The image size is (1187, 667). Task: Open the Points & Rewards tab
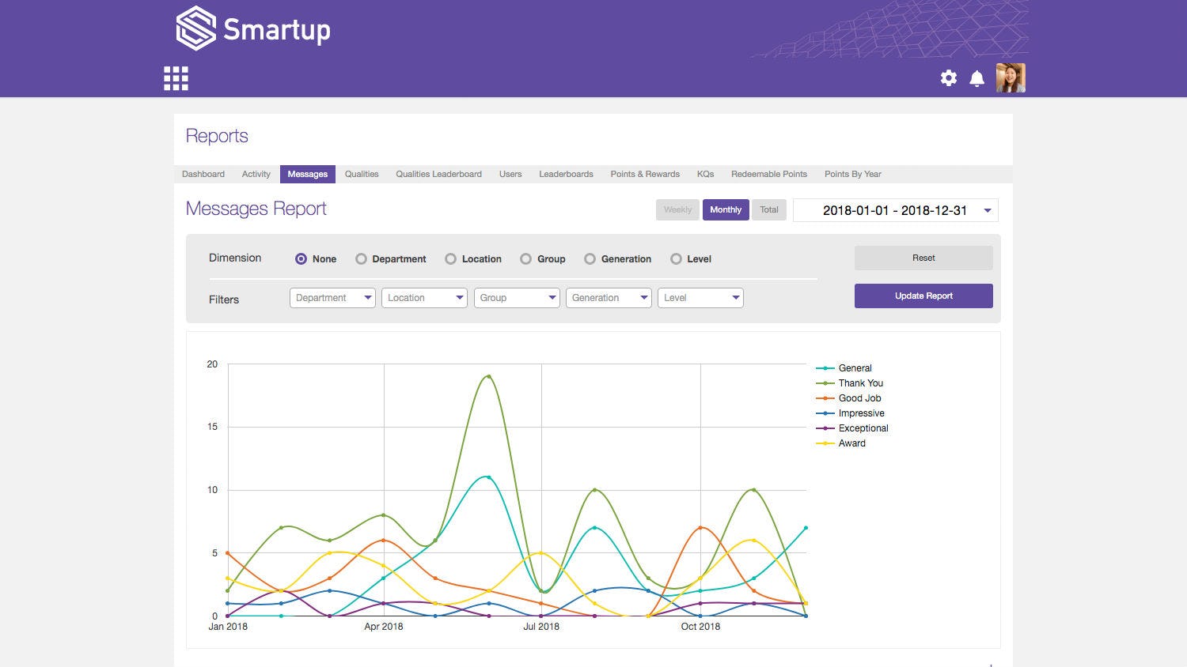(x=645, y=174)
